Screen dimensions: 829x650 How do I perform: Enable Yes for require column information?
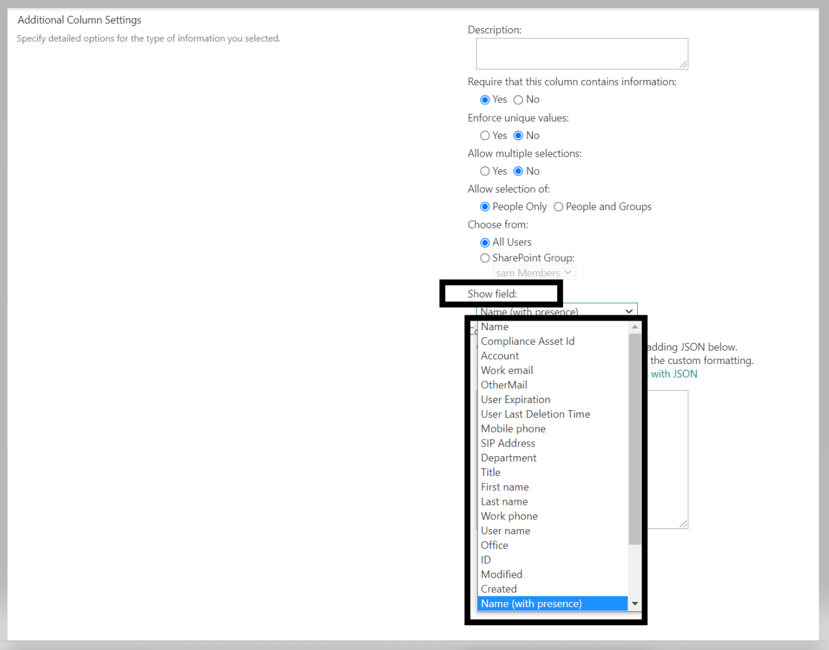(485, 100)
